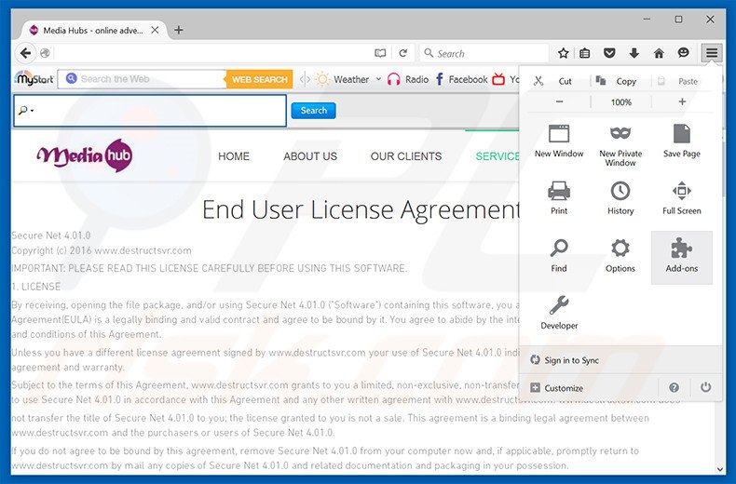Open the Developer tools menu
The image size is (736, 484).
point(559,313)
